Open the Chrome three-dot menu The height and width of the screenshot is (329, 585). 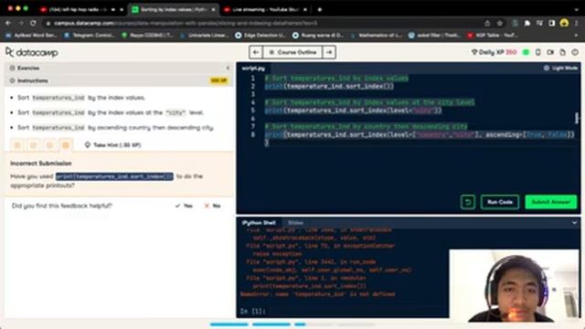pos(577,23)
